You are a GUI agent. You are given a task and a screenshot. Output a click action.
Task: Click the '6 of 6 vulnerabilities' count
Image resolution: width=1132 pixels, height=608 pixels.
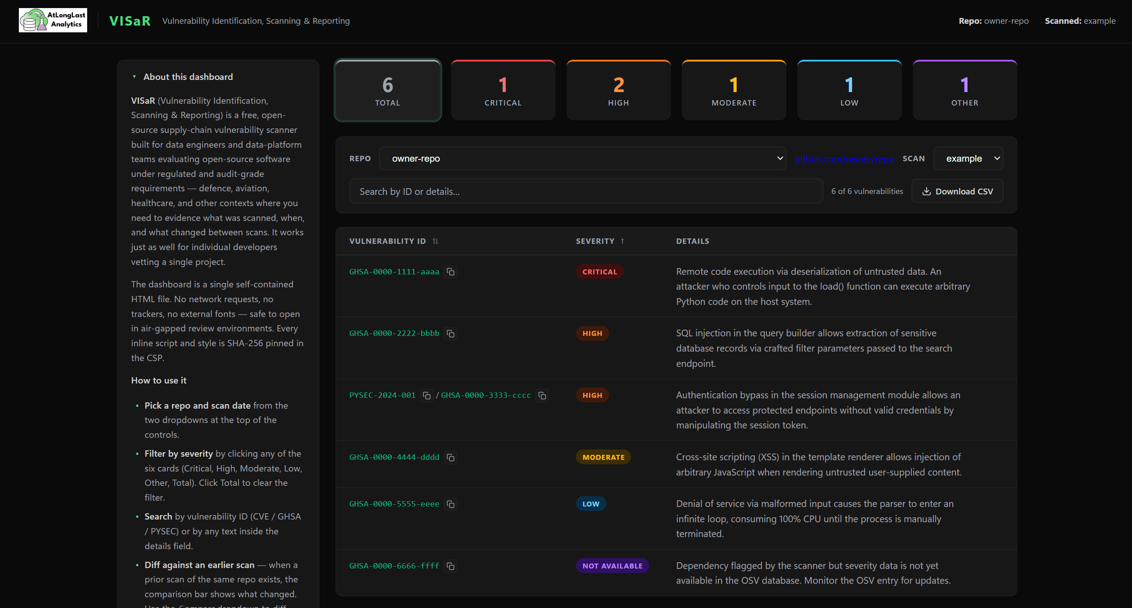[867, 191]
